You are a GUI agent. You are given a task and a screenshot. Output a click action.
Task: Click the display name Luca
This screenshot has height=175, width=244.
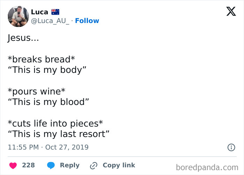39,12
